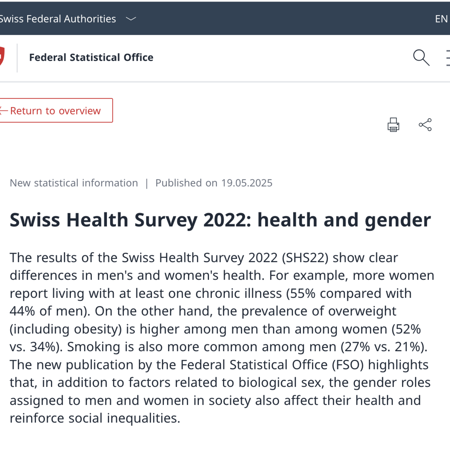
Task: Click the printer icon to print page
Action: [x=393, y=125]
